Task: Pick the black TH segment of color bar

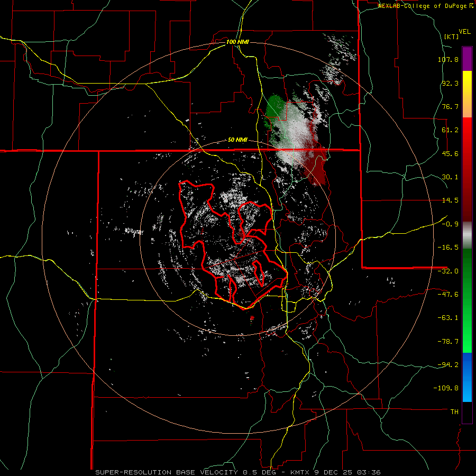Action: [467, 413]
